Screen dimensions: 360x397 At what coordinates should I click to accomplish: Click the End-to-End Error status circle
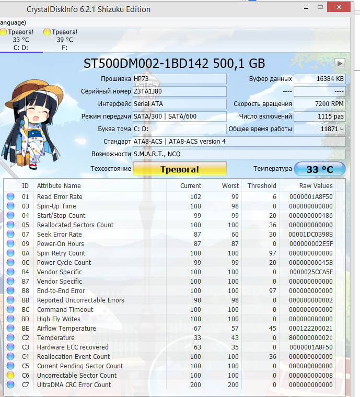point(10,290)
